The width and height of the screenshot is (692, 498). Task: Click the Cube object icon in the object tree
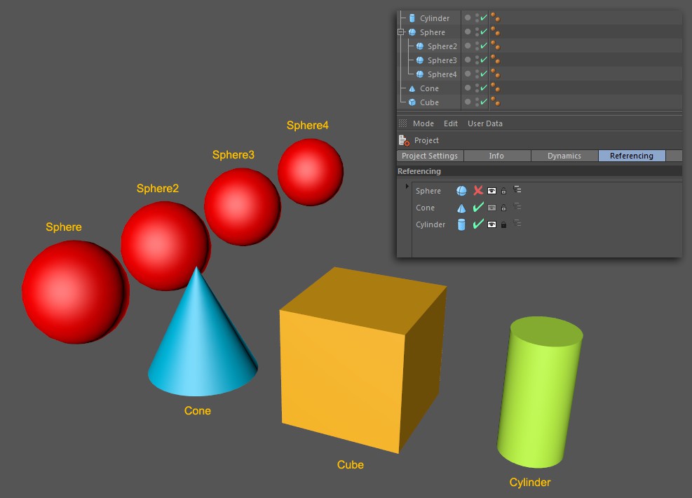[x=412, y=102]
